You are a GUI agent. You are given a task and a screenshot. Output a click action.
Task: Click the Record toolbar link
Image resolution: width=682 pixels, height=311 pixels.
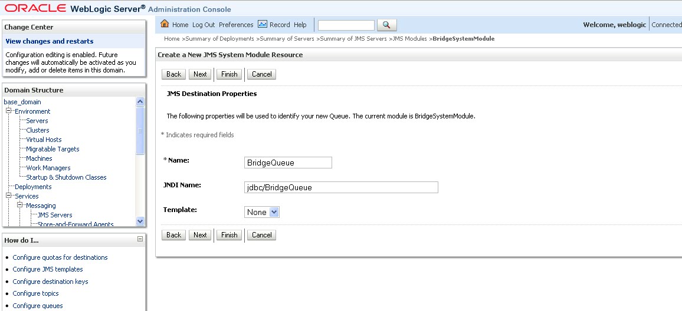pos(280,25)
